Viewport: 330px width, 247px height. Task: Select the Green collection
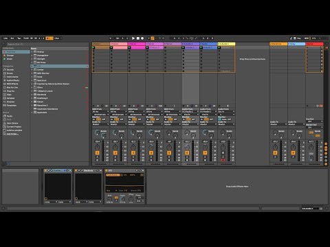click(x=16, y=59)
